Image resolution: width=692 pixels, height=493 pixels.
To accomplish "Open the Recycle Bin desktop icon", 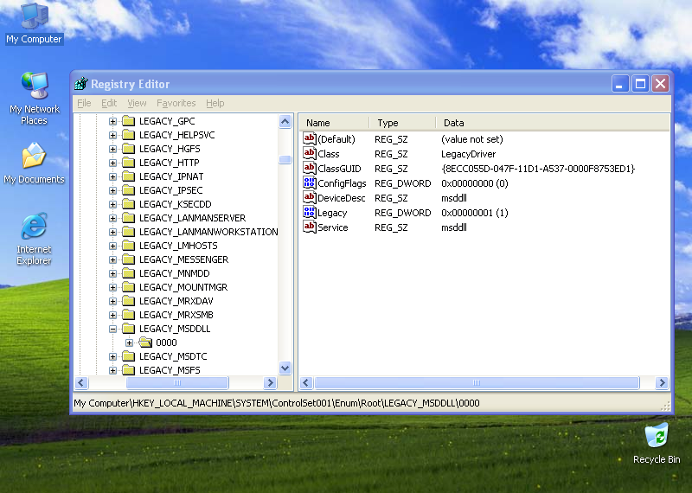I will coord(657,443).
